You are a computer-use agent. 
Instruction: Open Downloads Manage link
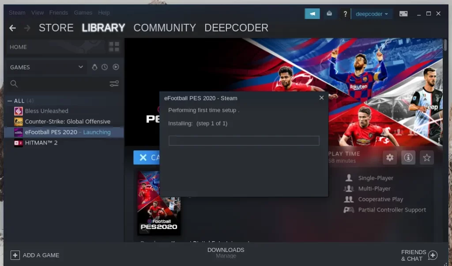pyautogui.click(x=226, y=255)
